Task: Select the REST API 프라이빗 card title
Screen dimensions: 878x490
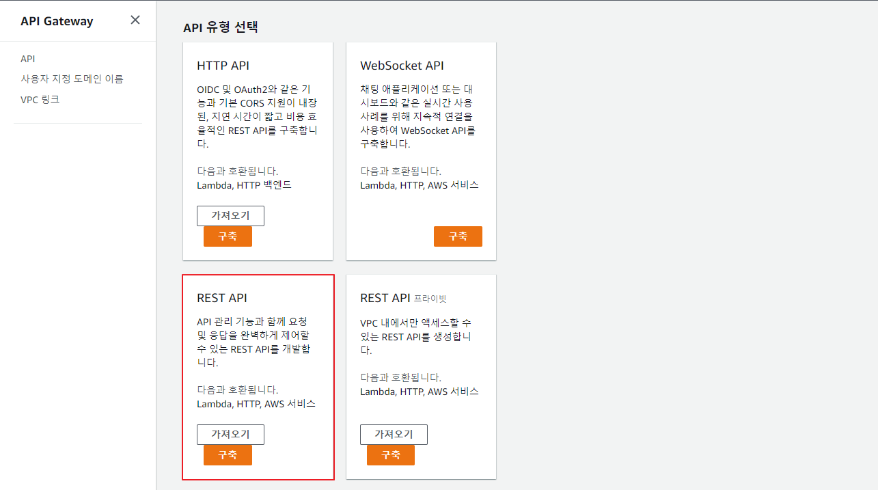Action: [403, 298]
